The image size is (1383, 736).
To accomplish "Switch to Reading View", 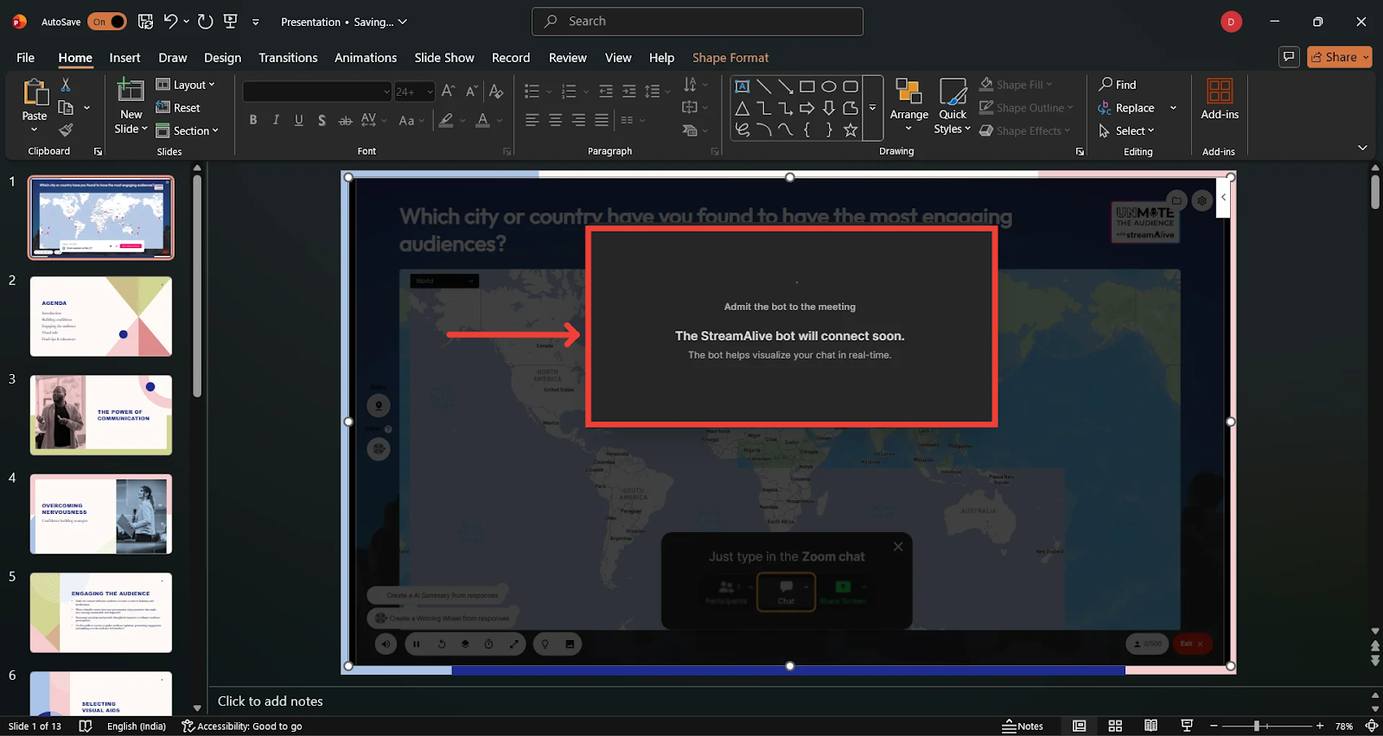I will [1150, 726].
